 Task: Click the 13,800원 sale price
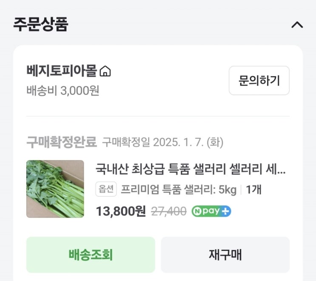click(x=121, y=211)
